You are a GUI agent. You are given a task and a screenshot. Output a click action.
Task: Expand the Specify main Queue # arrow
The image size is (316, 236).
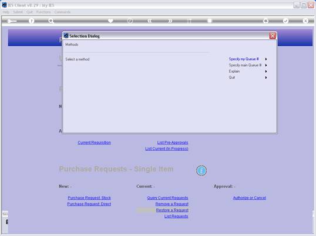[266, 65]
